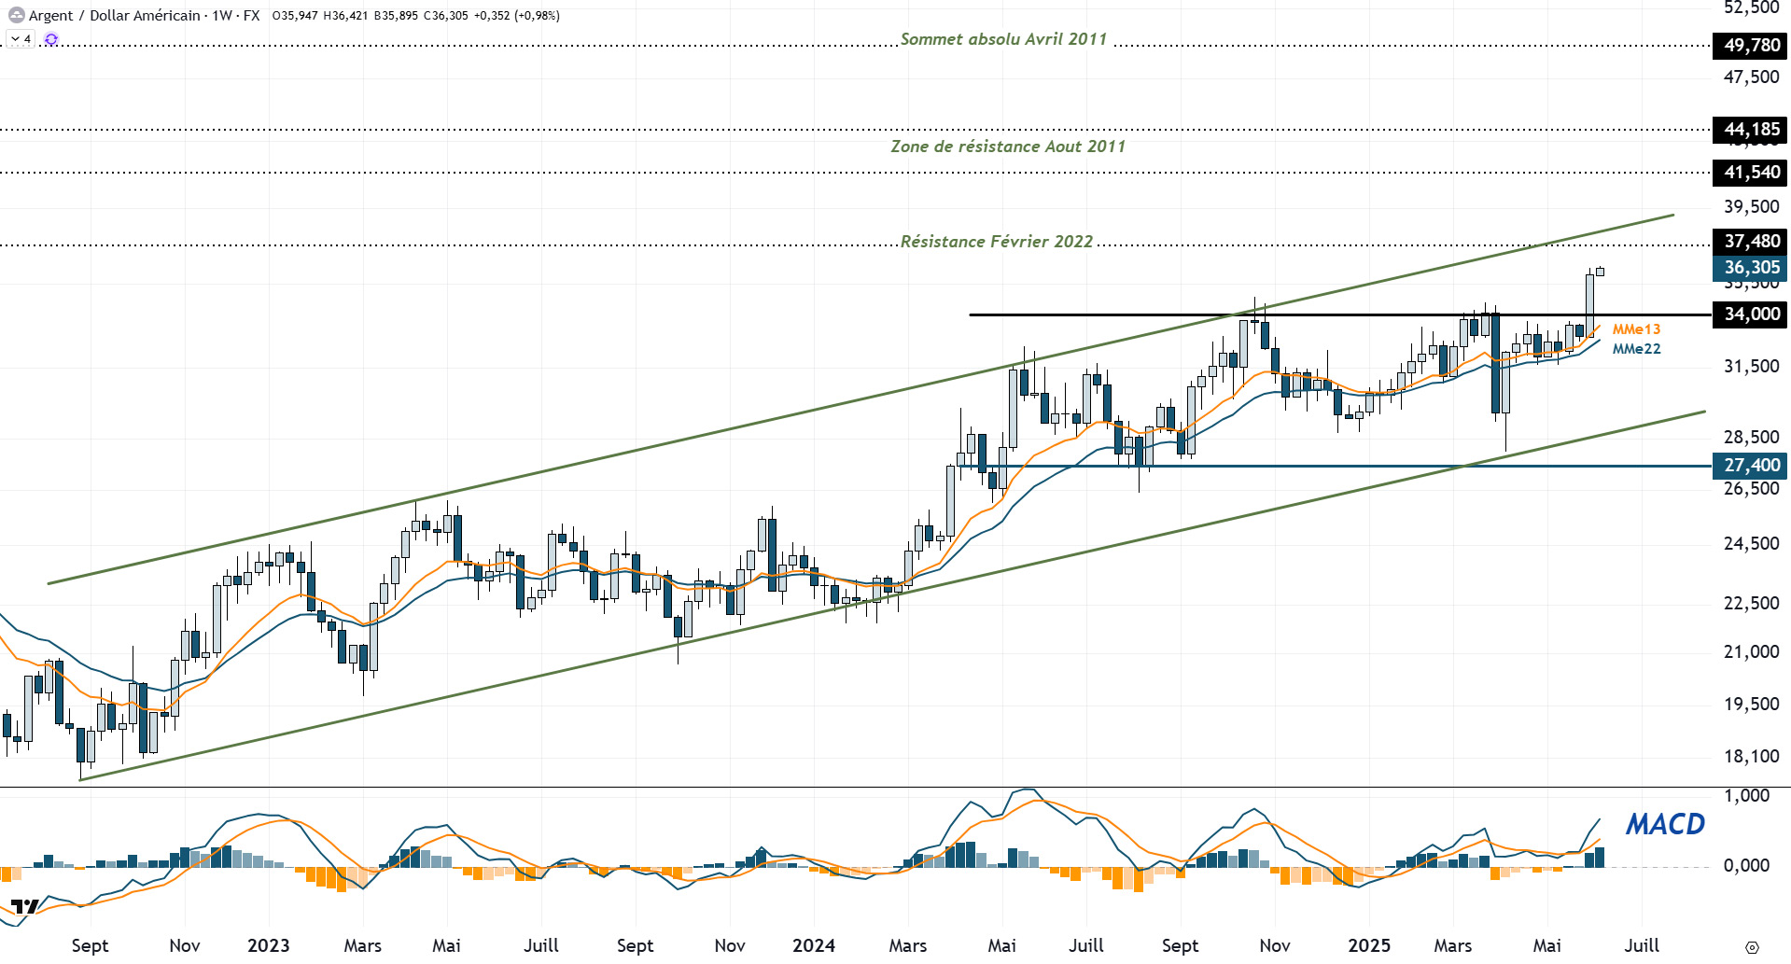This screenshot has width=1791, height=964.
Task: Click the current price 36,305 label
Action: pos(1750,268)
